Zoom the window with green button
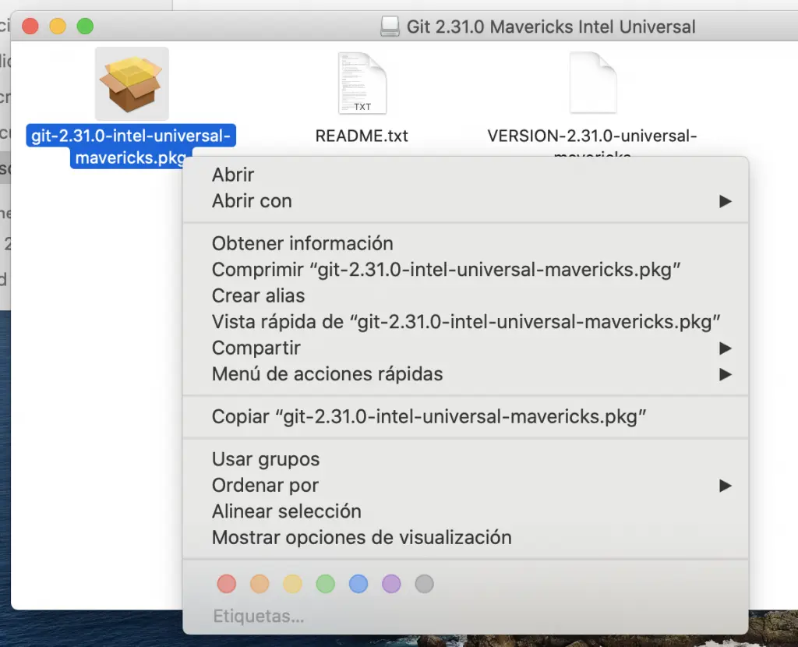 coord(85,26)
